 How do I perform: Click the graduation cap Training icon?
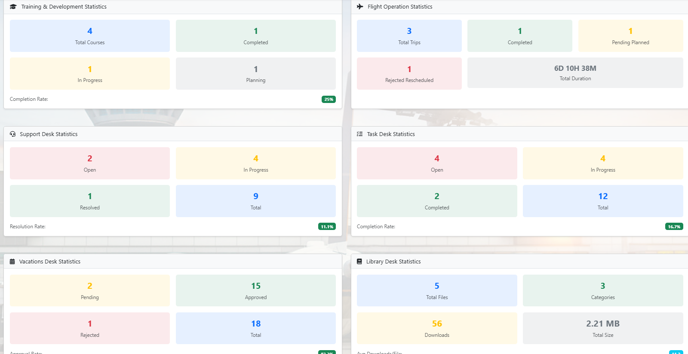[x=13, y=7]
